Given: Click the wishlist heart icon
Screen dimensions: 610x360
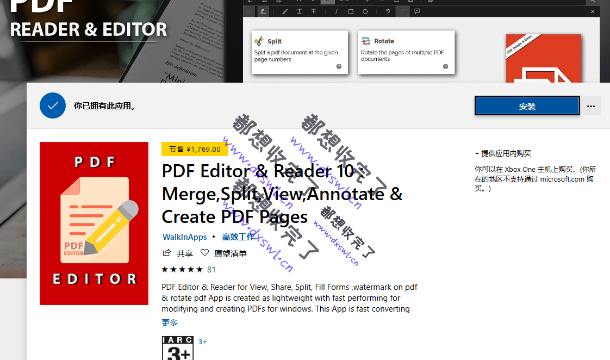Looking at the screenshot, I should point(204,253).
